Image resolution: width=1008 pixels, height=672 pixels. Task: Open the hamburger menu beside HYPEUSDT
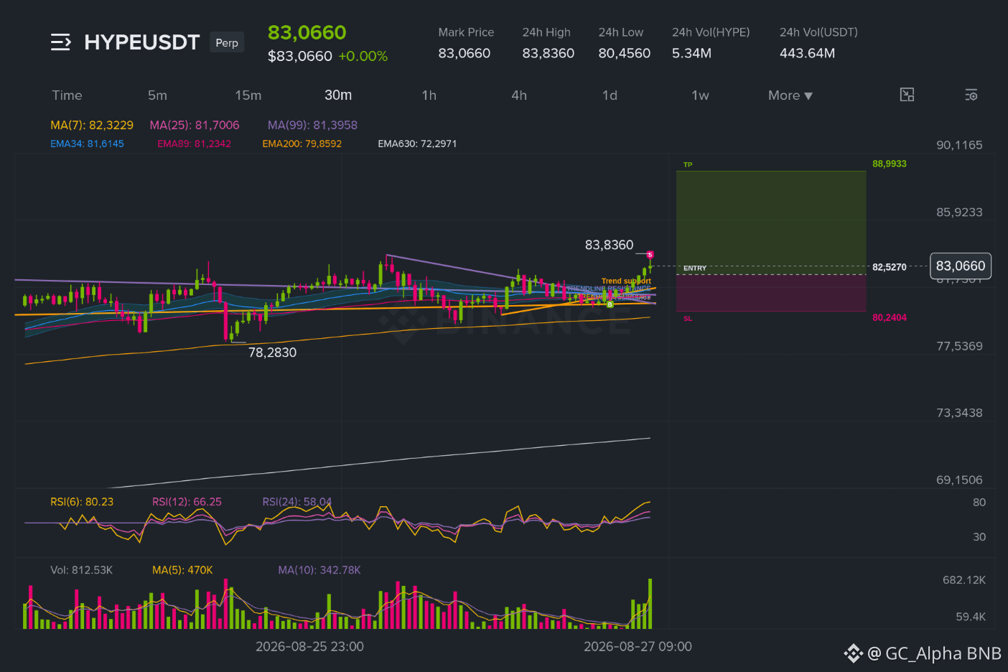coord(61,42)
